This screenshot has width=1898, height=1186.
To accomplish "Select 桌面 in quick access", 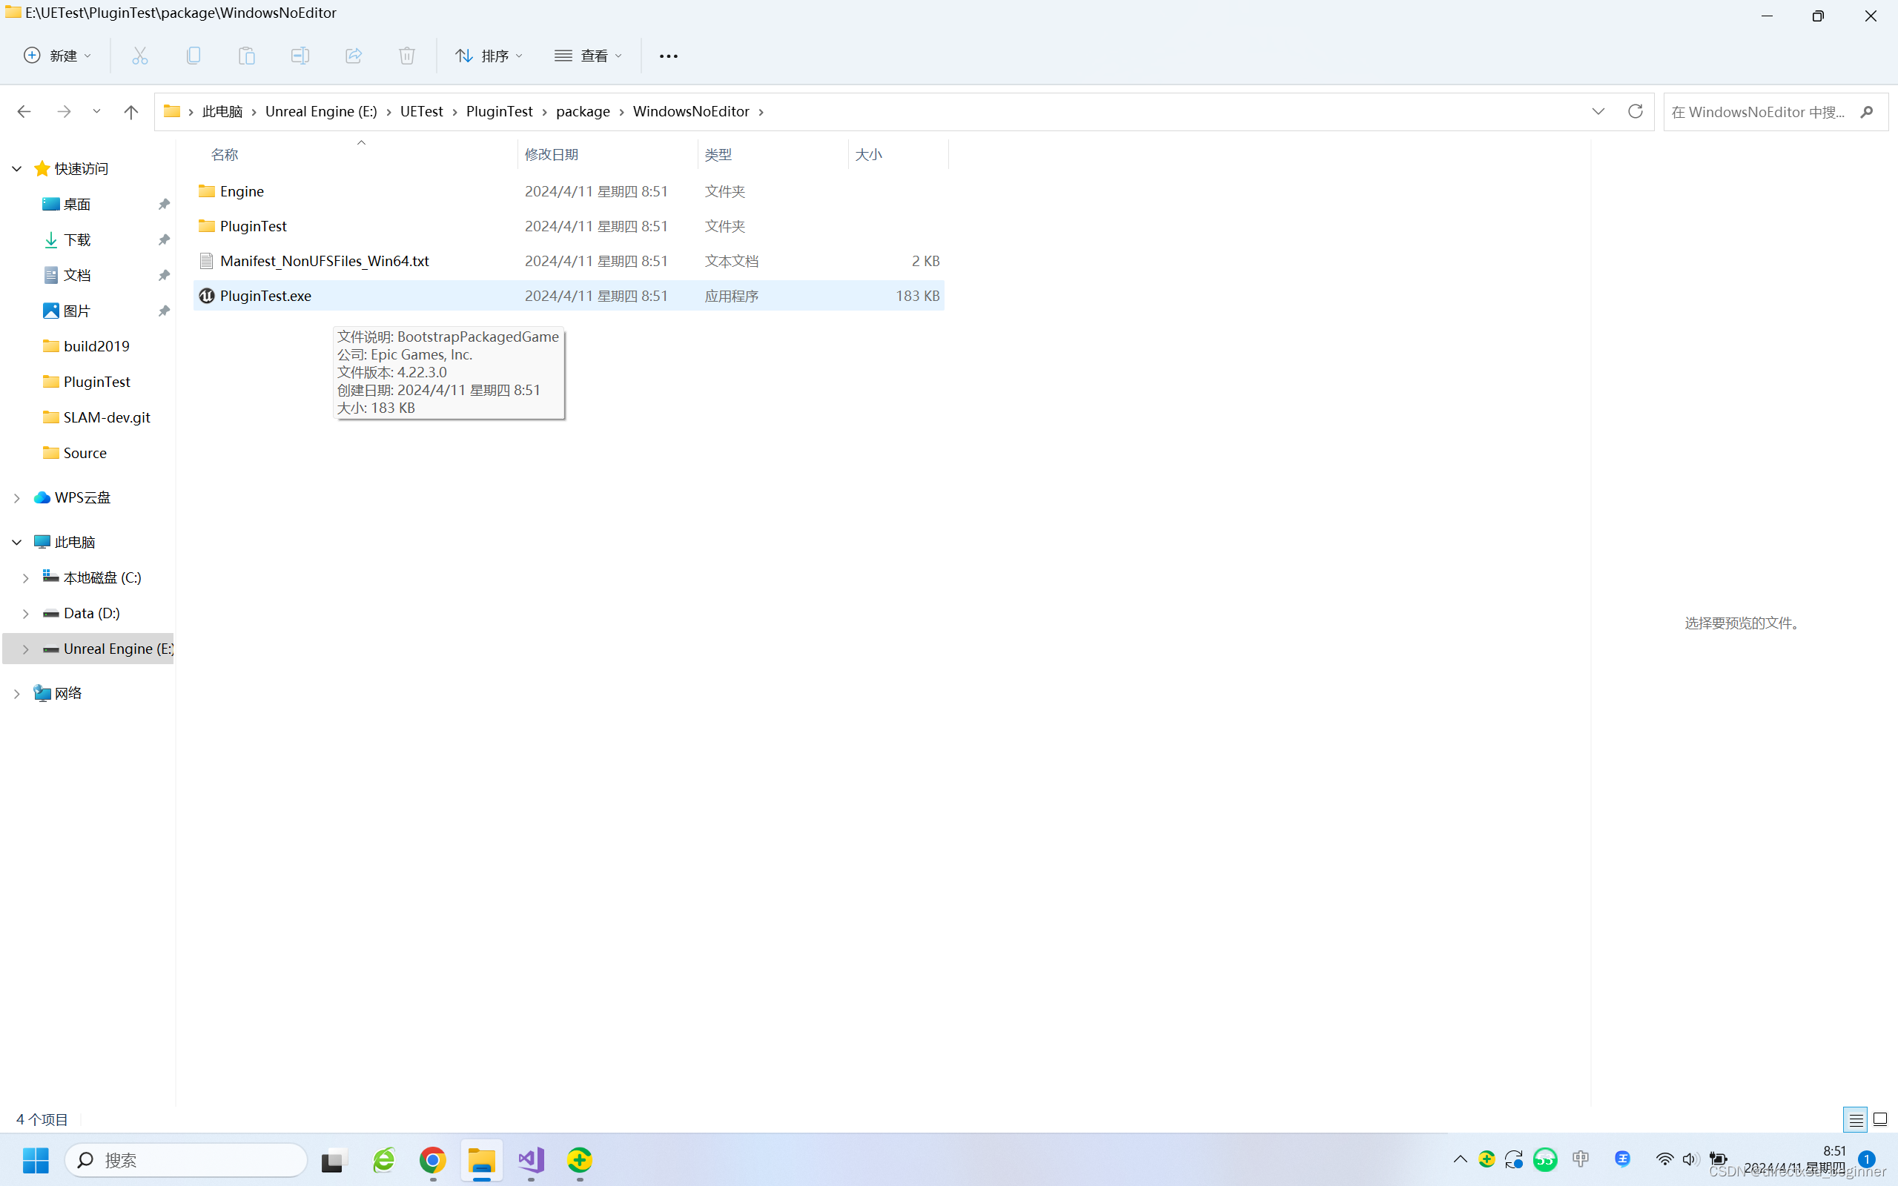I will (77, 204).
